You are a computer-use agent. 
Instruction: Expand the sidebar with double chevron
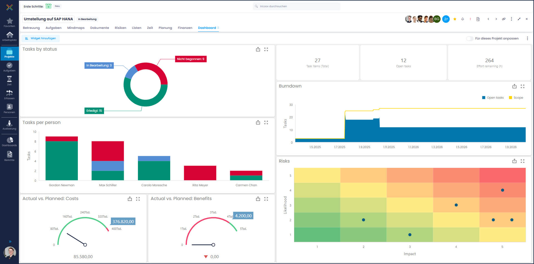(10, 241)
